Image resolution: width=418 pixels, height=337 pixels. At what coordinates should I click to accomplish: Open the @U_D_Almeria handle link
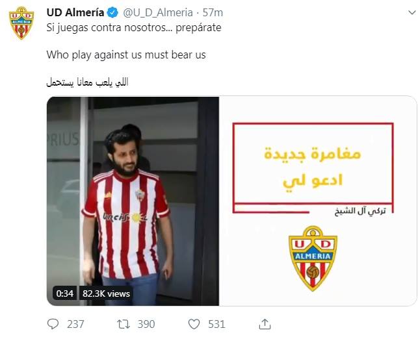pyautogui.click(x=158, y=12)
